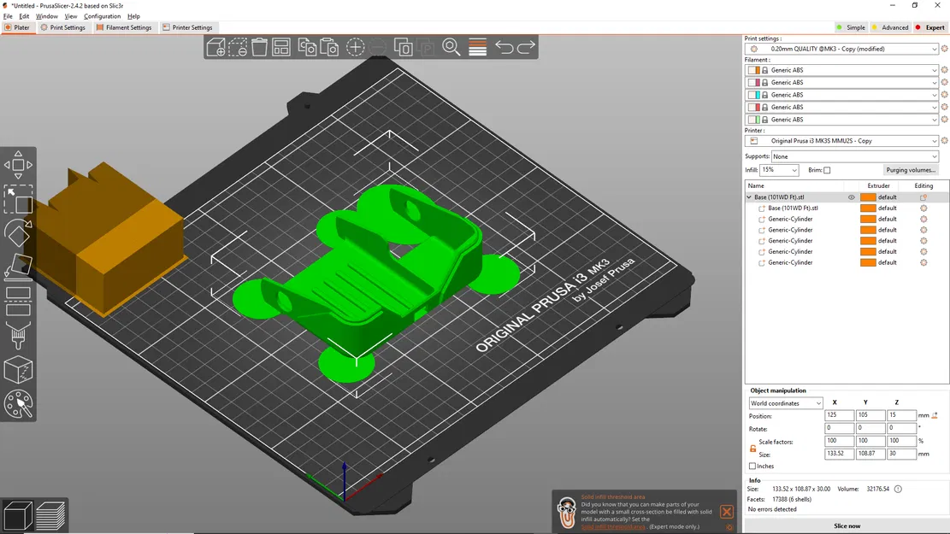Image resolution: width=950 pixels, height=534 pixels.
Task: Click the first filament's color swatch
Action: pos(753,70)
